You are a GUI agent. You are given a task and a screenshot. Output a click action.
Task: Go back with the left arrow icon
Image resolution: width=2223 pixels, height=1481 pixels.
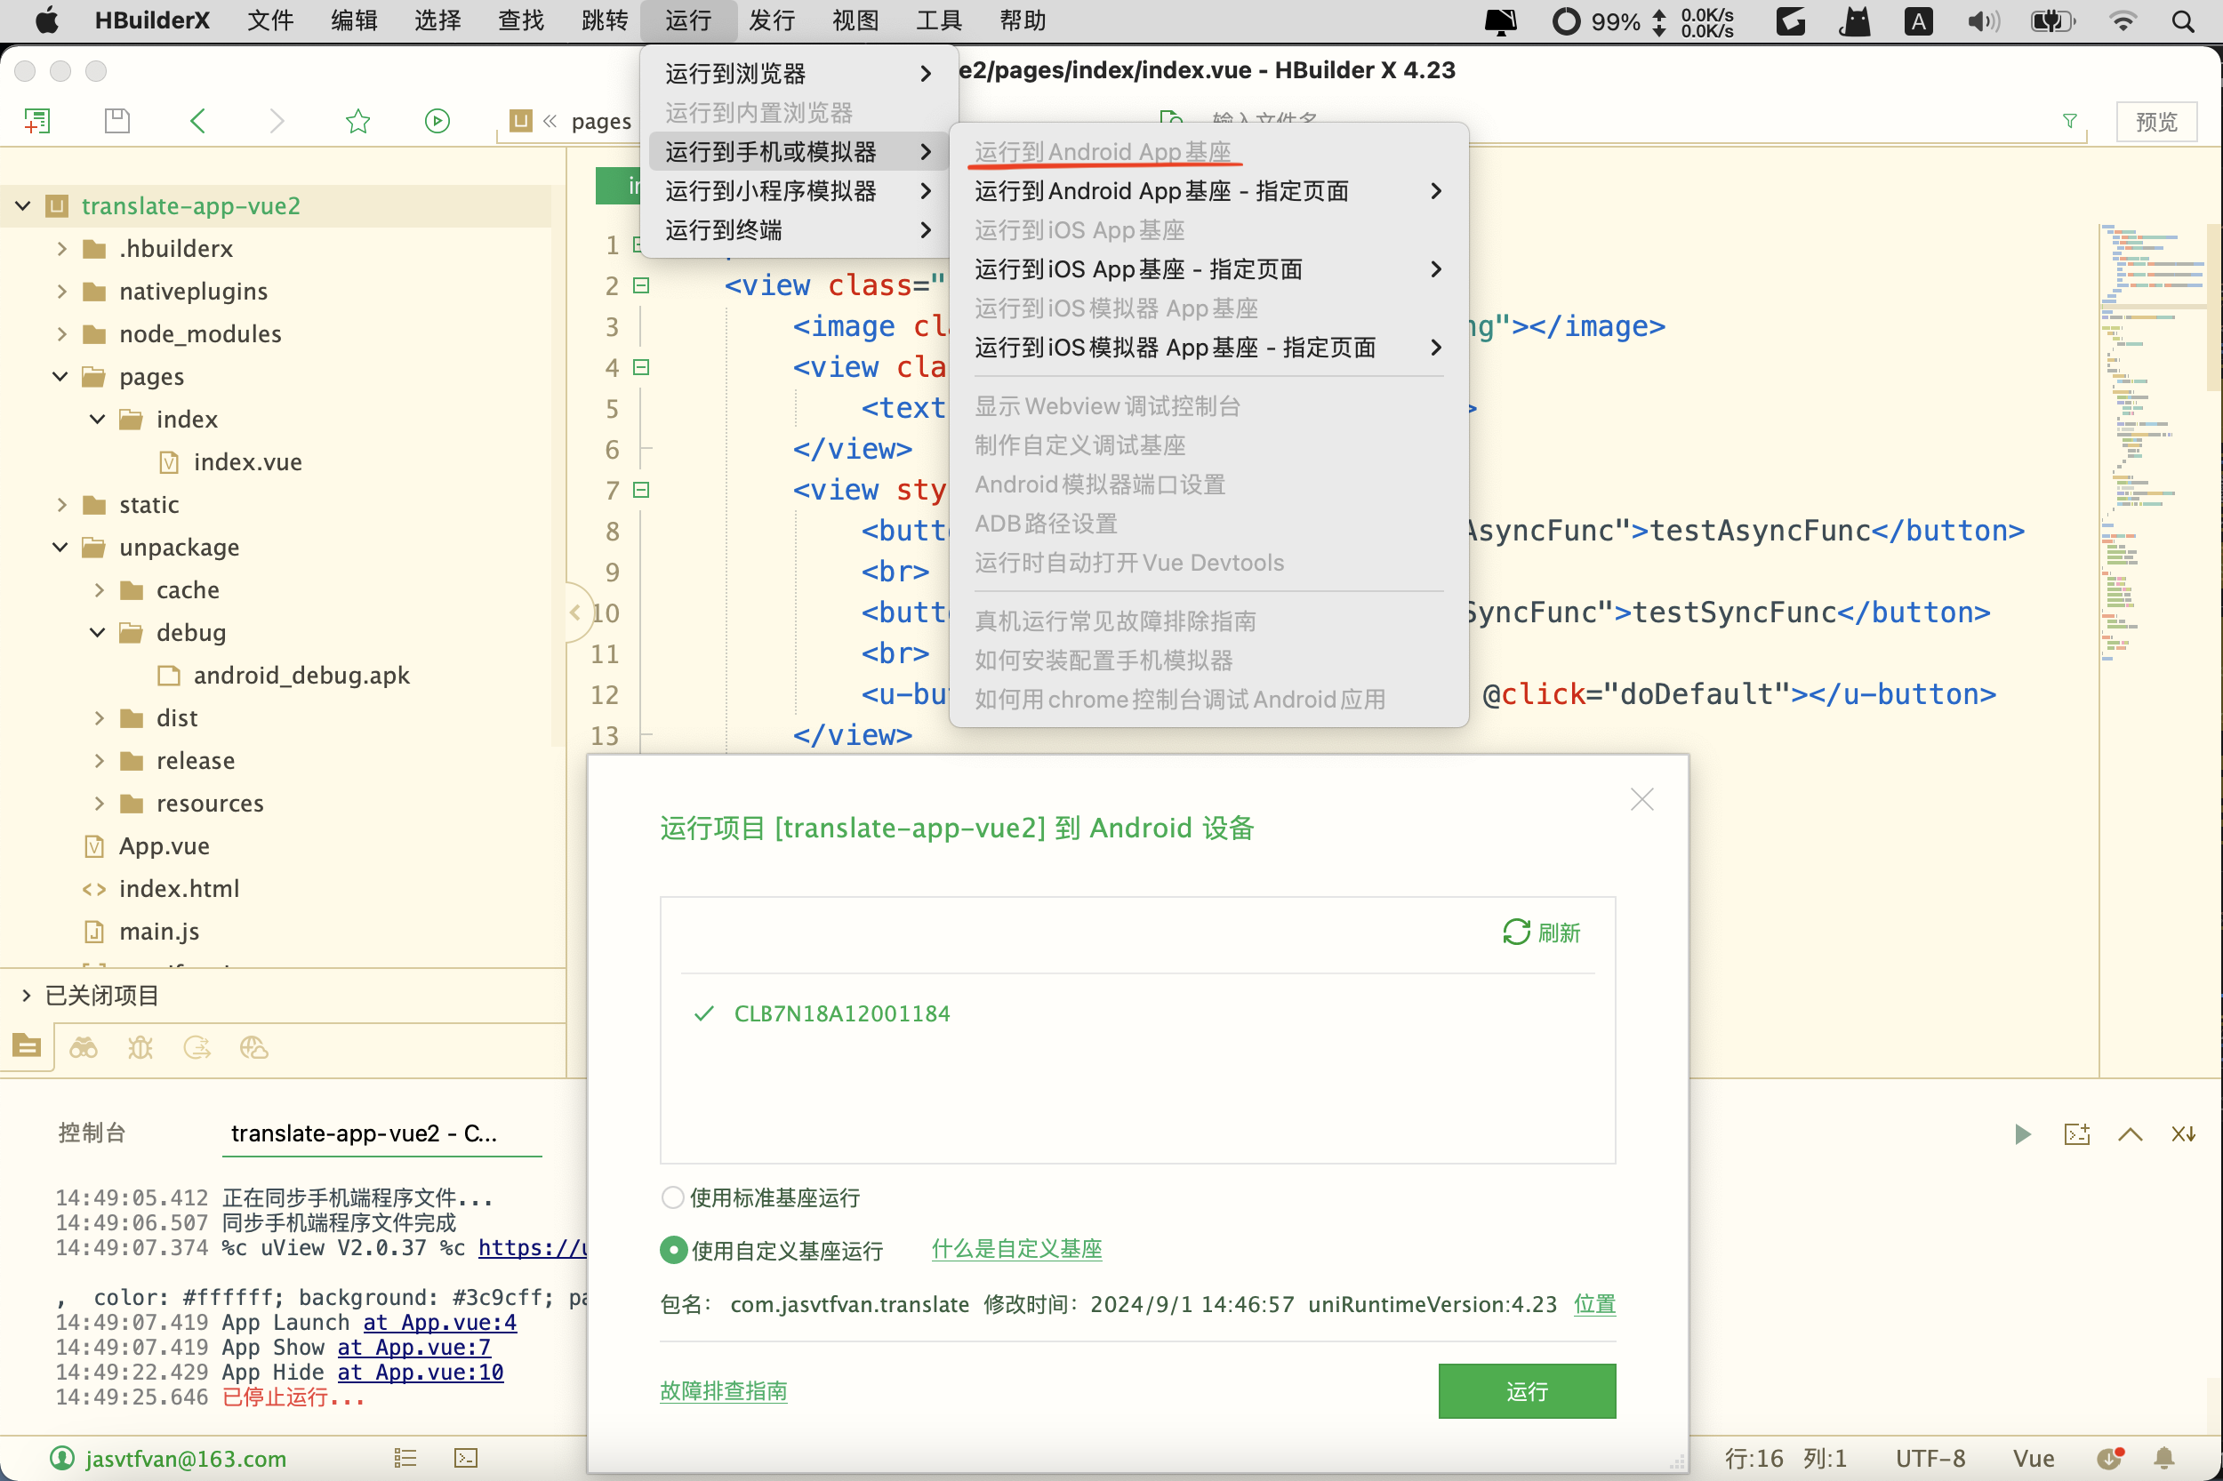point(197,121)
